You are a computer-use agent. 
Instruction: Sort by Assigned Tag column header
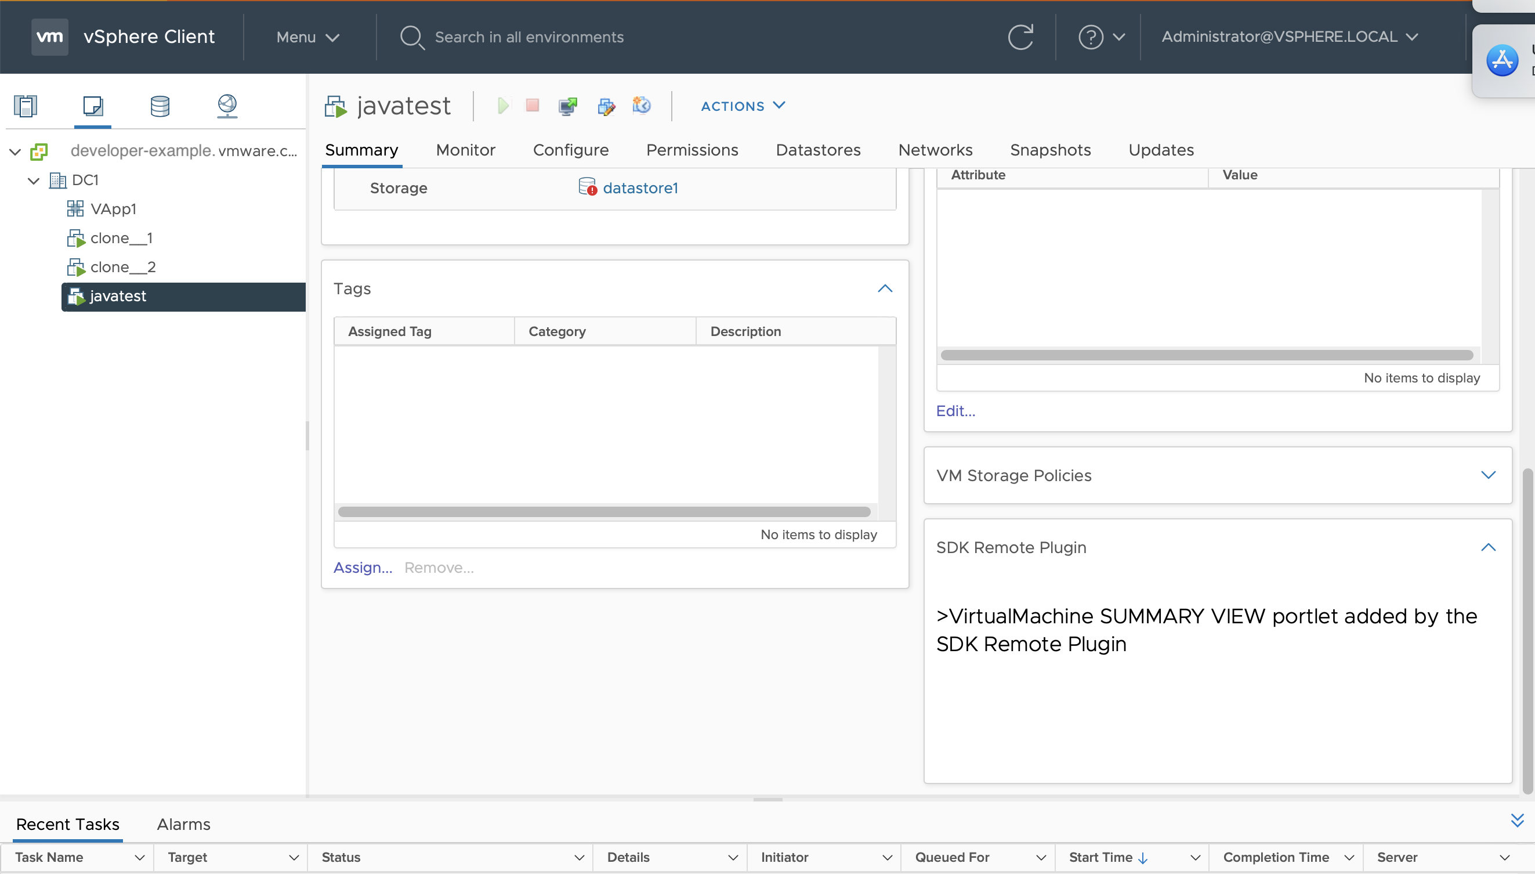[x=389, y=332]
